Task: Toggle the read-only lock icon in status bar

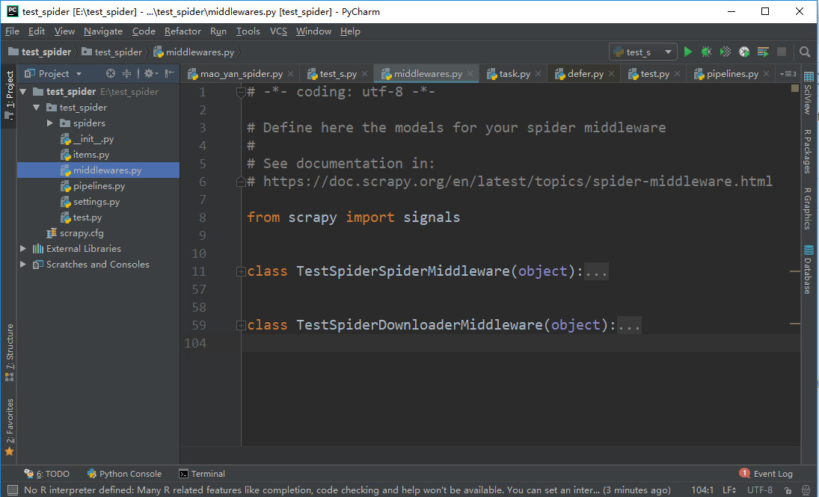Action: 788,490
